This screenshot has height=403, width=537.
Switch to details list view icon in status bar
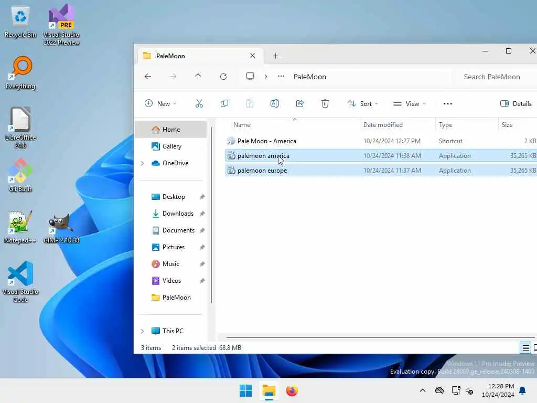[x=525, y=348]
